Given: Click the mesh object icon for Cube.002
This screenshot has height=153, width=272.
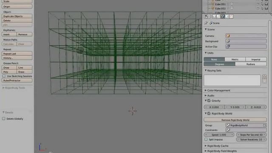Looking at the screenshot, I should [x=212, y=8].
